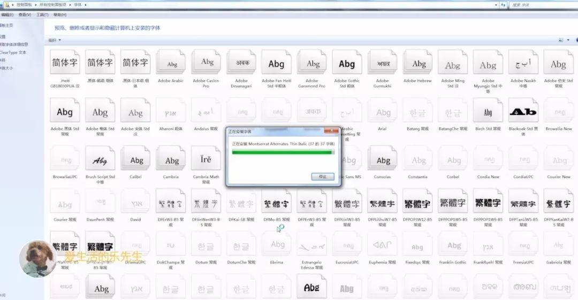
Task: Select the Adobe Devanagari font icon
Action: point(241,63)
